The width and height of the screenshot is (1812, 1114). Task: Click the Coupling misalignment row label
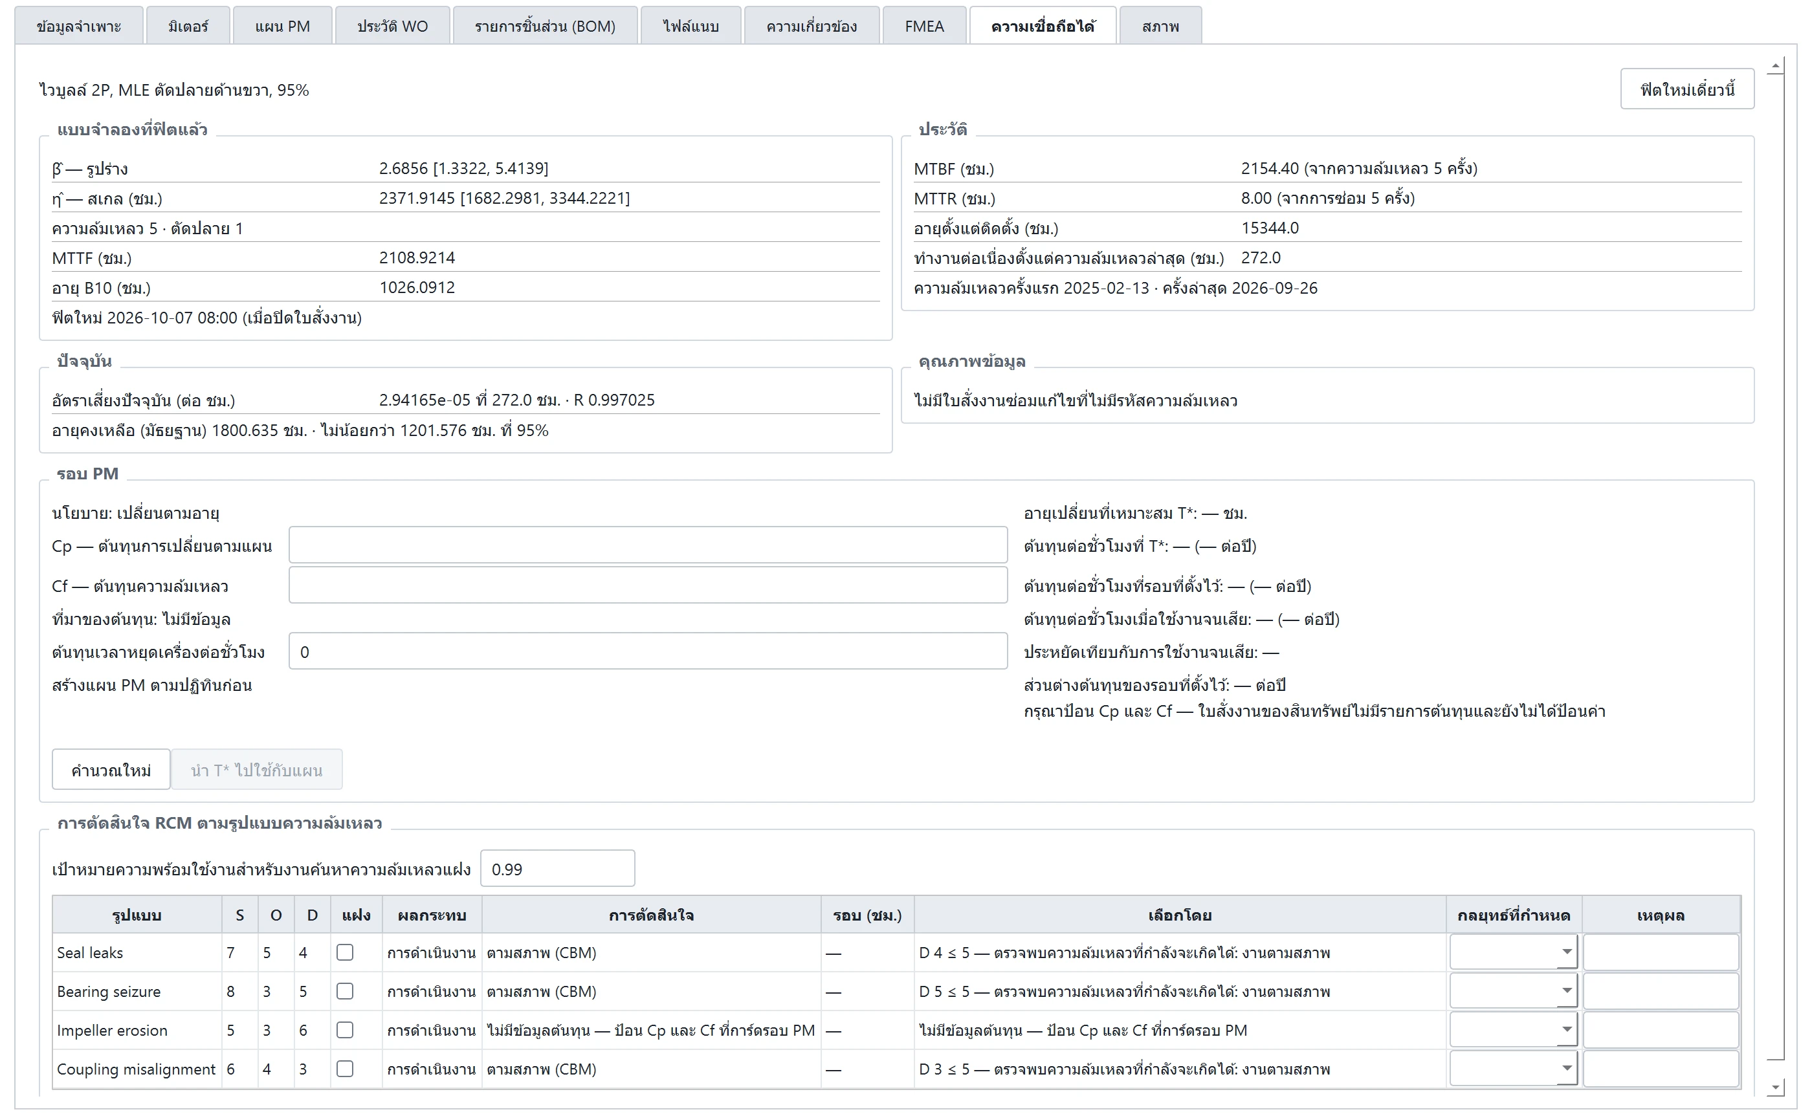click(137, 1068)
